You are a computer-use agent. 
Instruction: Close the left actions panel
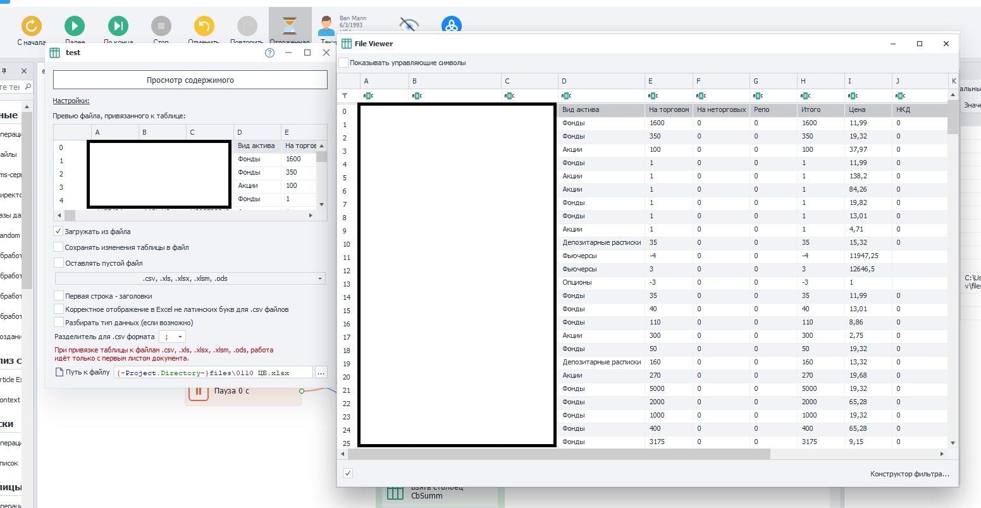(x=24, y=71)
